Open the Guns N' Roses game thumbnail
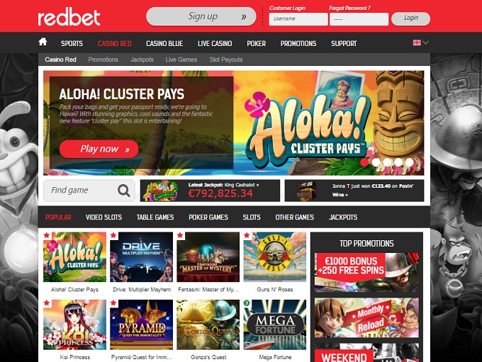 point(275,257)
